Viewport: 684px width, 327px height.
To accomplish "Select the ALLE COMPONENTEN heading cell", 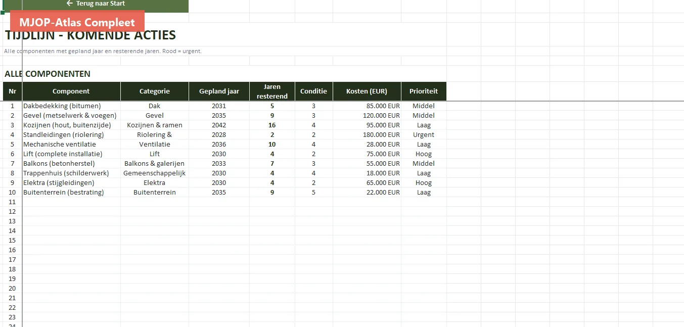I will [48, 74].
